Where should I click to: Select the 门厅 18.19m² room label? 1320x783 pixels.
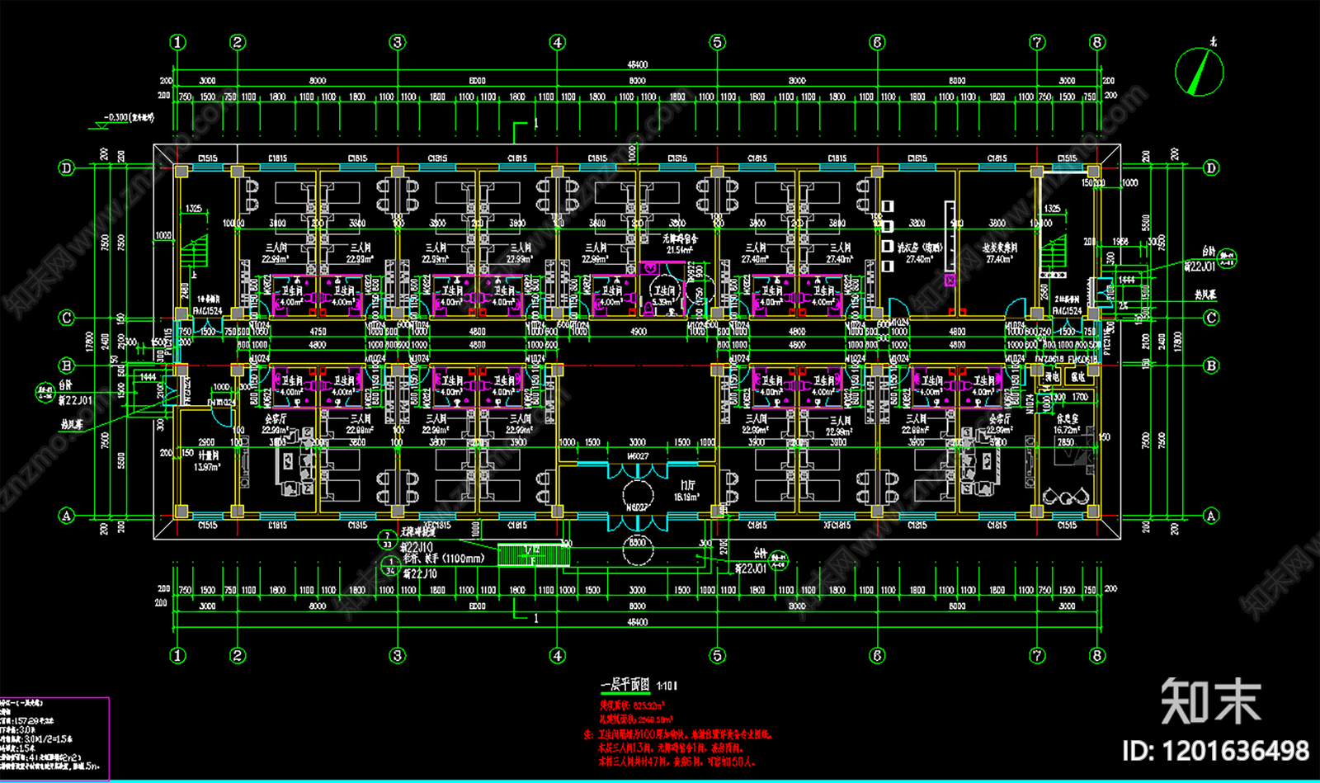pos(686,491)
